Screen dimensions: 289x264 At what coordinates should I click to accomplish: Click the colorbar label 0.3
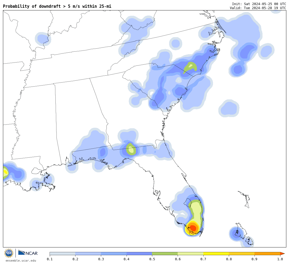tap(101, 259)
